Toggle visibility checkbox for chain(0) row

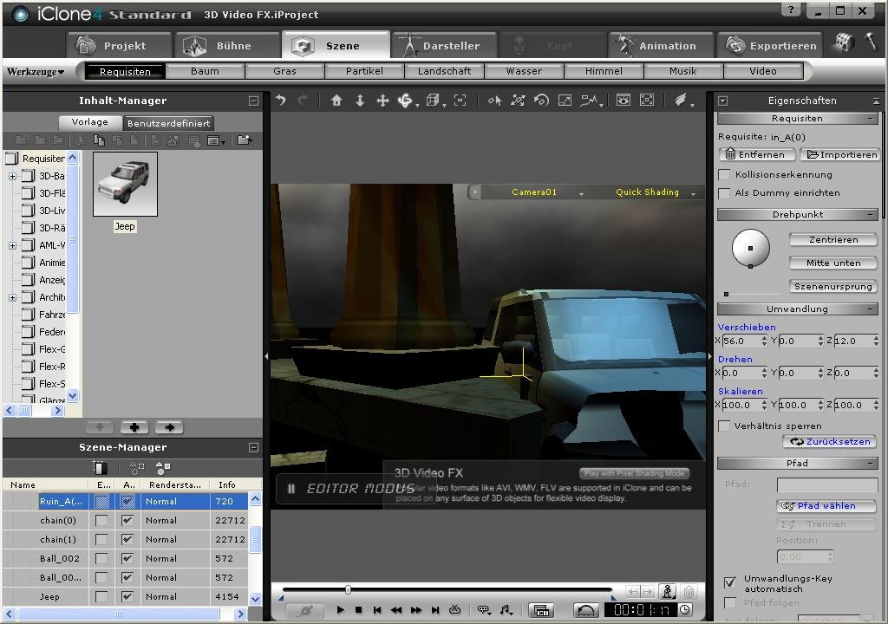coord(127,520)
